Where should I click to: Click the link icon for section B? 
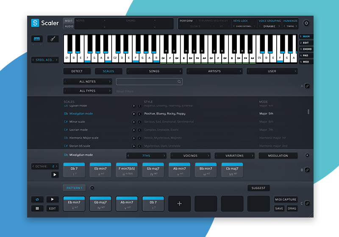click(307, 170)
